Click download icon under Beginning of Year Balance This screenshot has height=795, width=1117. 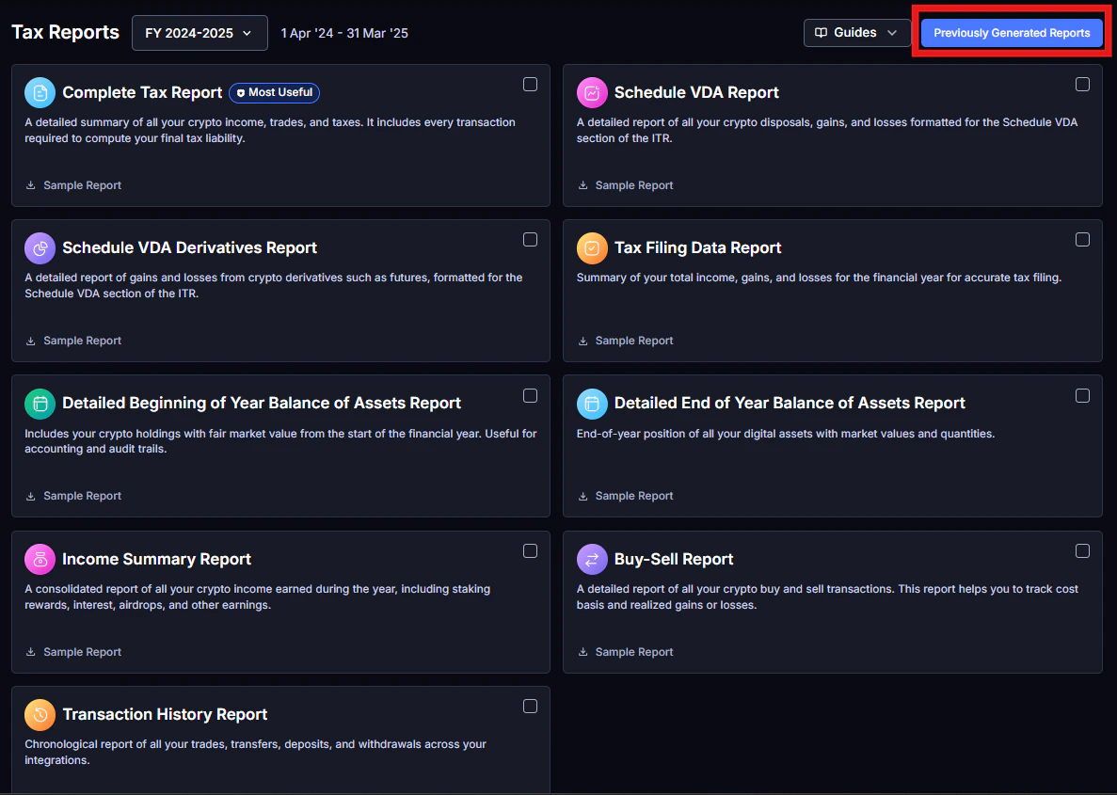[31, 496]
